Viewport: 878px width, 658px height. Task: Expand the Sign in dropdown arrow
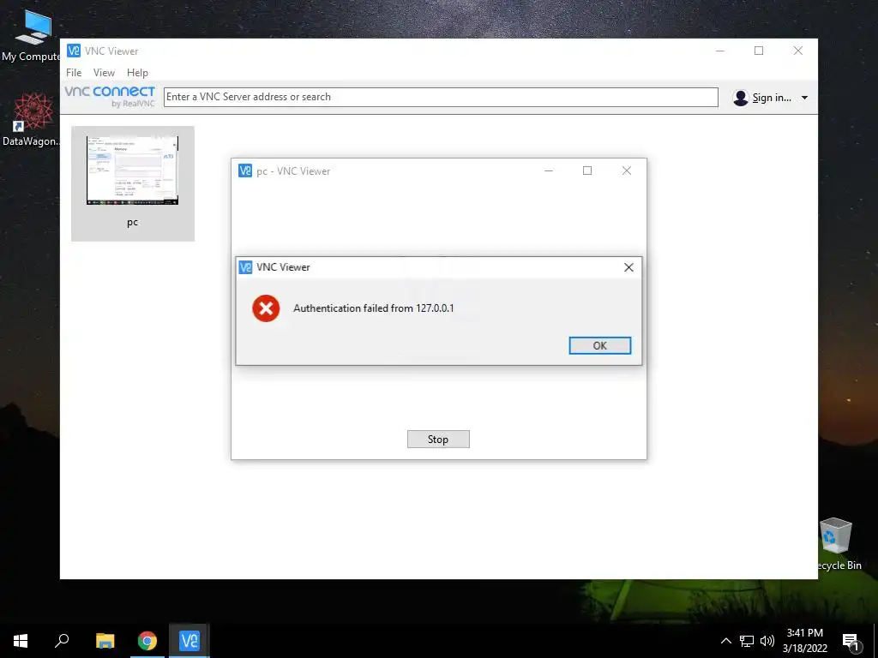click(804, 98)
